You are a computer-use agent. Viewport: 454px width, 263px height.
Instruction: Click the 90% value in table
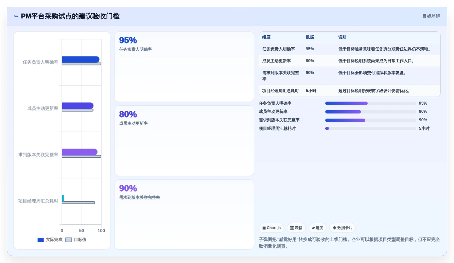click(310, 73)
